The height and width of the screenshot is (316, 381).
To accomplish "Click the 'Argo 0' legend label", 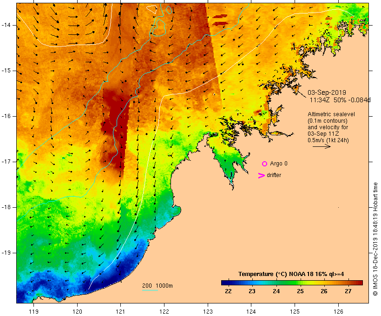I will tap(279, 164).
